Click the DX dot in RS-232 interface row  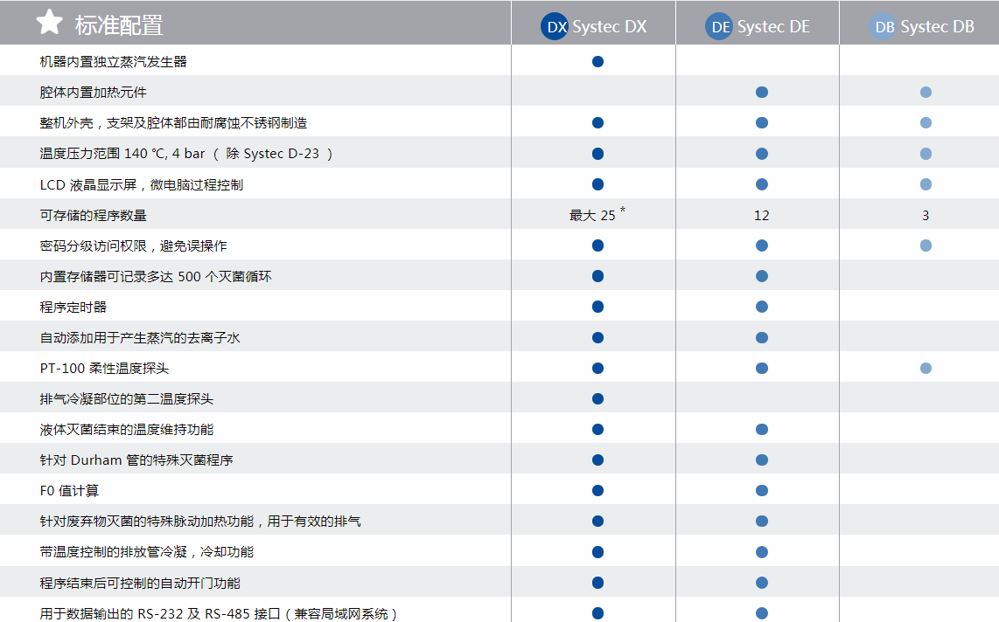click(x=597, y=613)
